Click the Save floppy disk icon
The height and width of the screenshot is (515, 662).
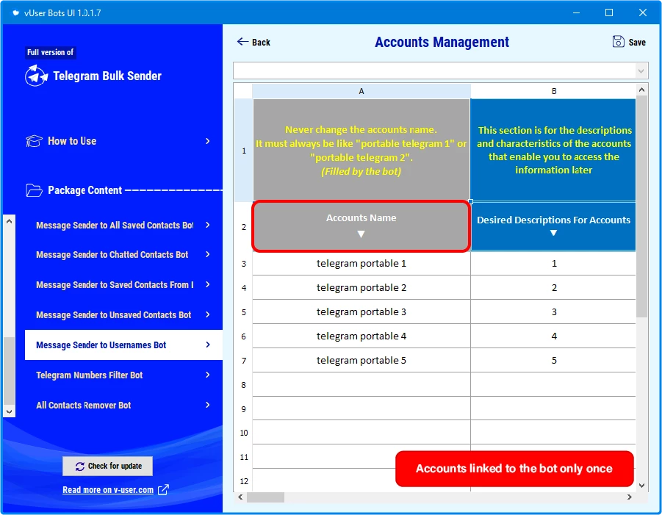(x=618, y=41)
